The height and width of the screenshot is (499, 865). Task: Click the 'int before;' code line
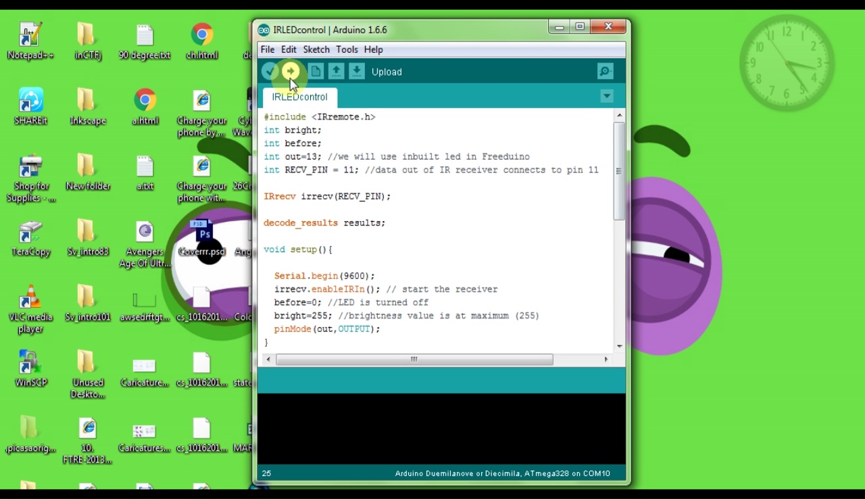pyautogui.click(x=293, y=143)
